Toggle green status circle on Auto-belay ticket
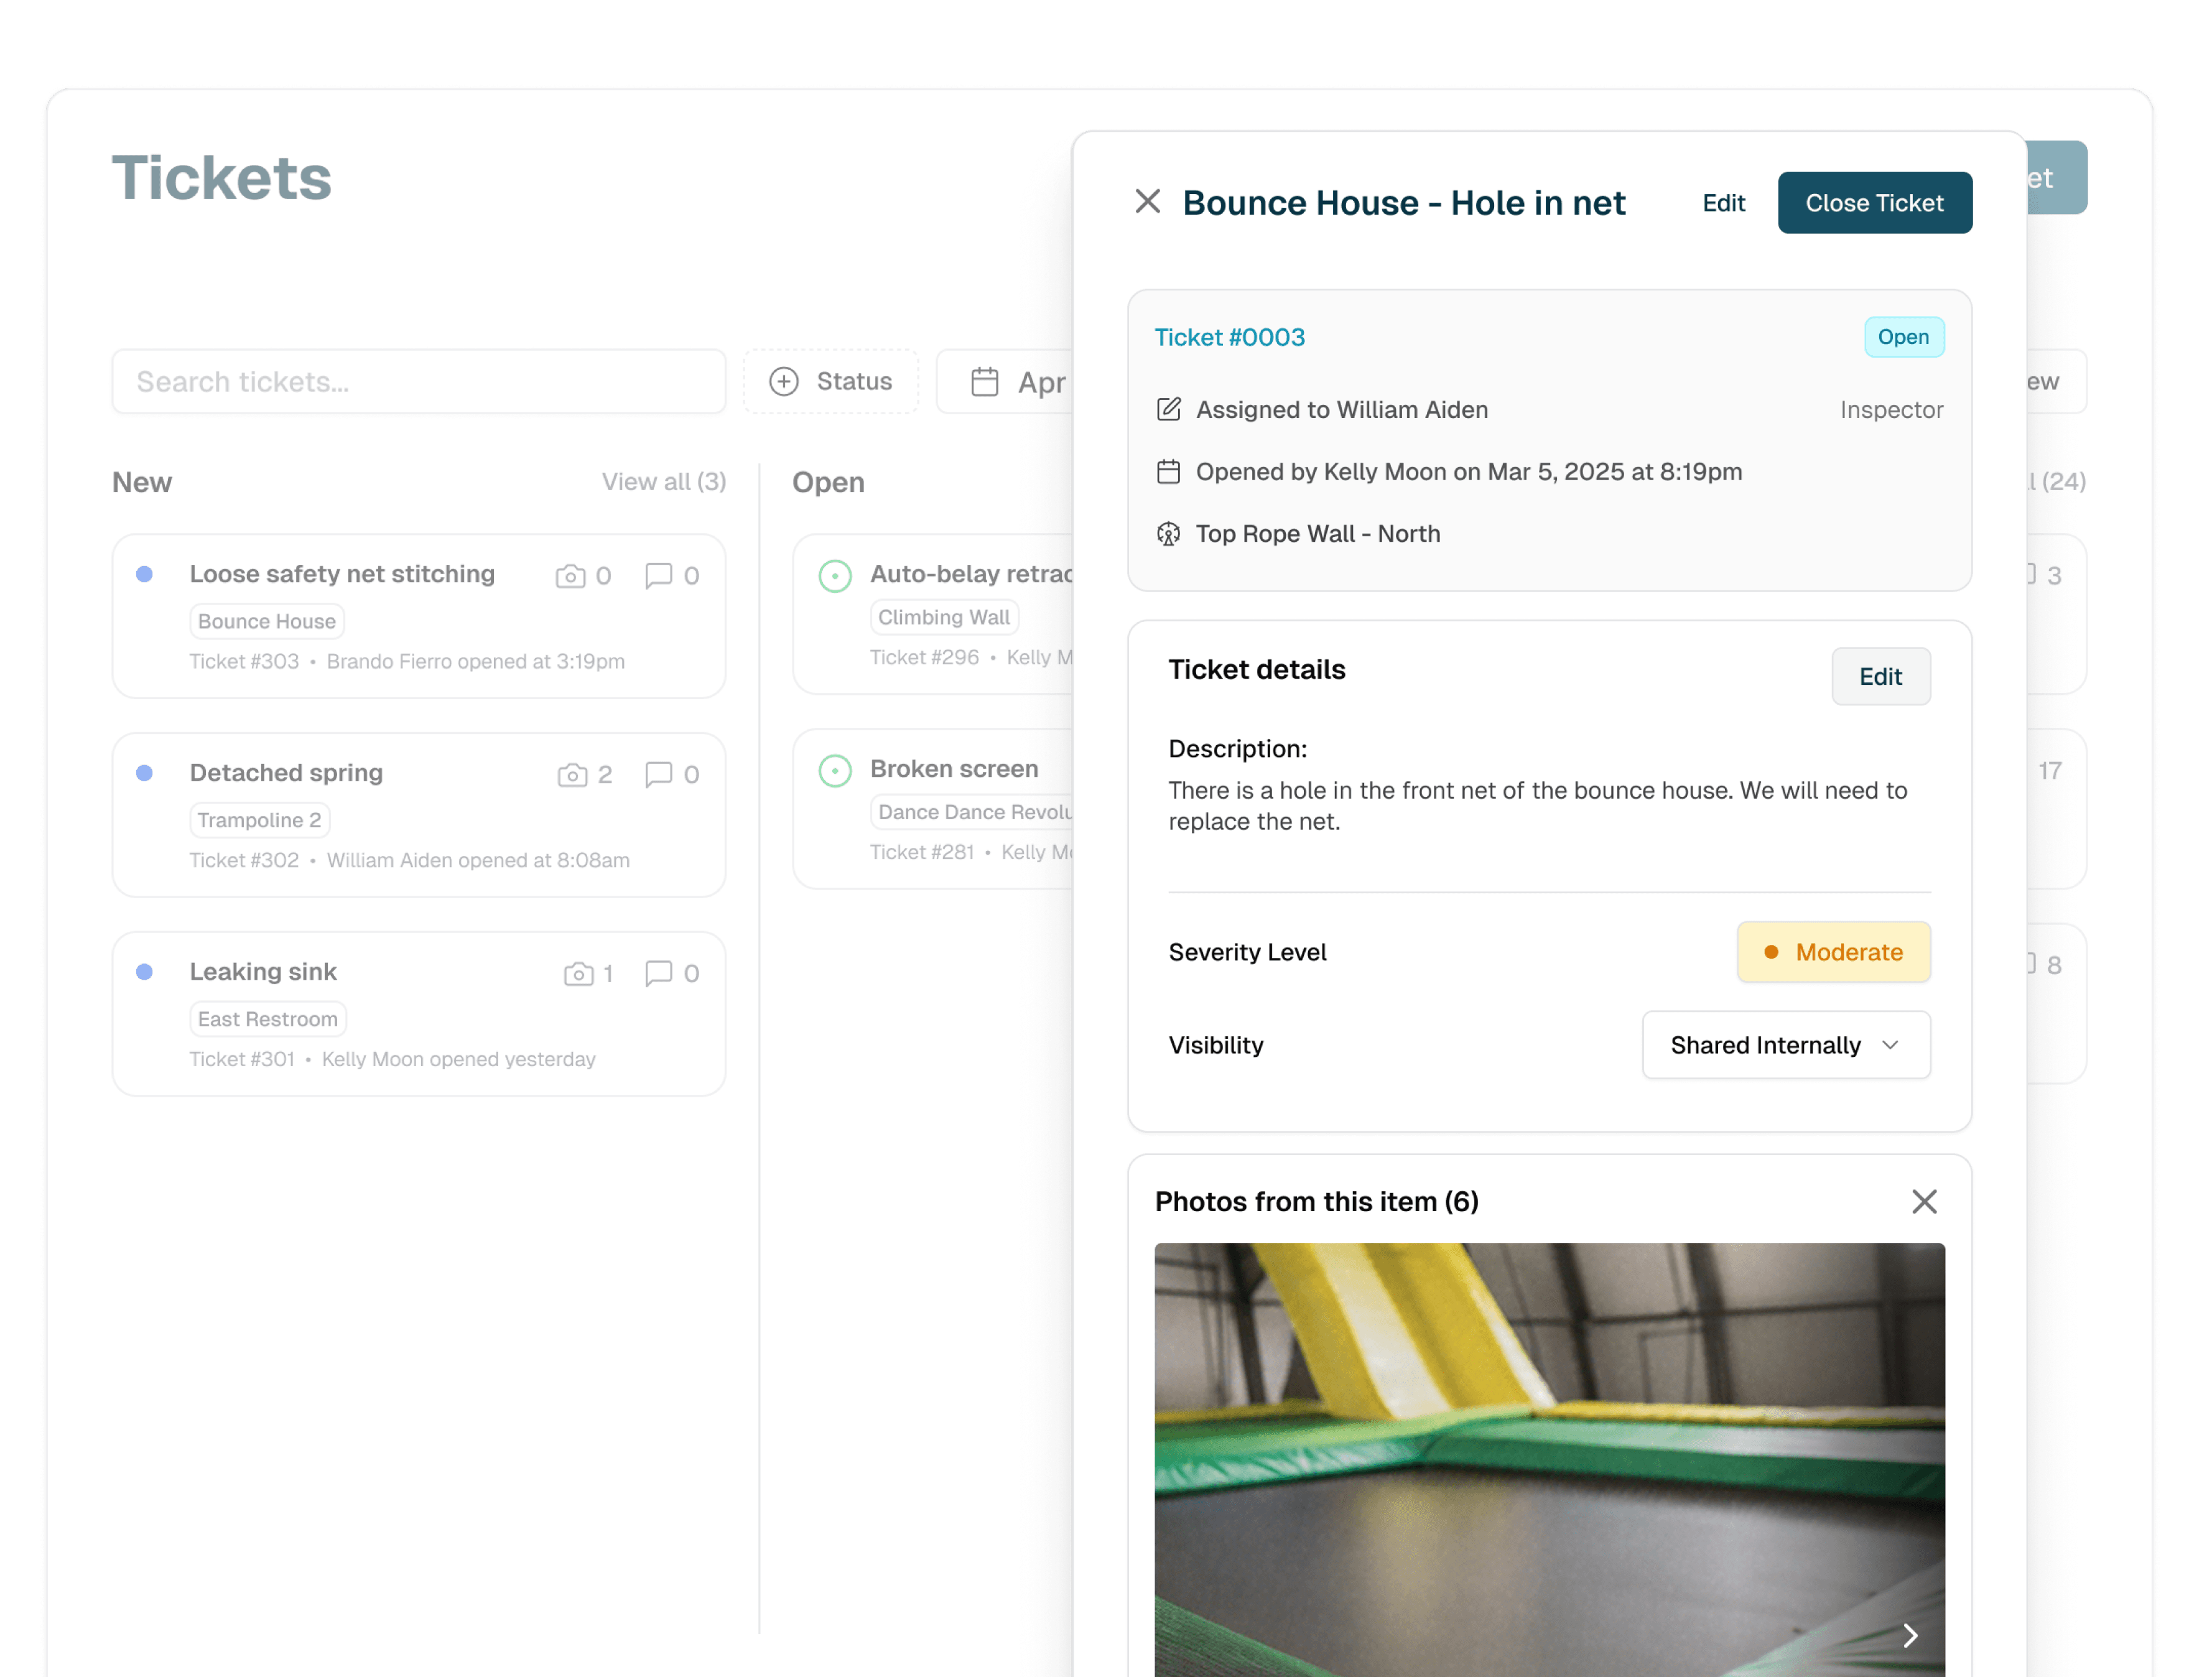 click(835, 576)
